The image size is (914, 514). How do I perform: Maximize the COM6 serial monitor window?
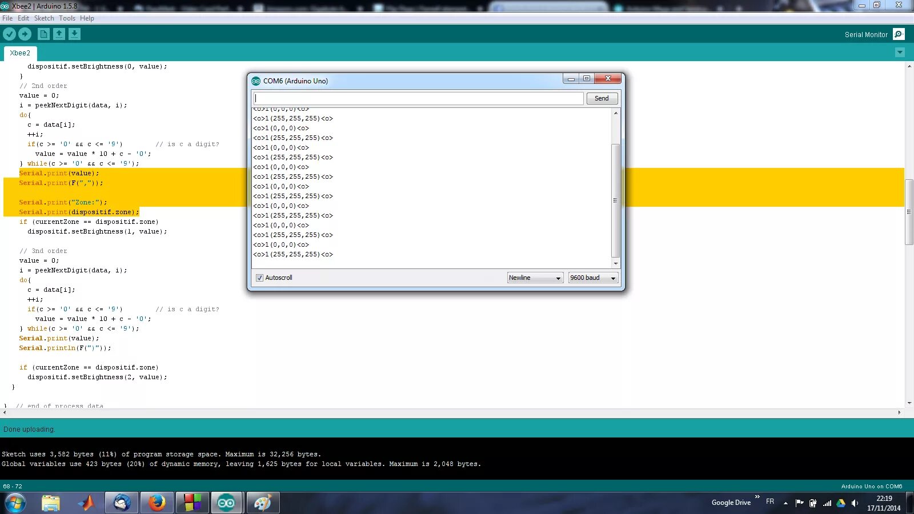pos(587,79)
